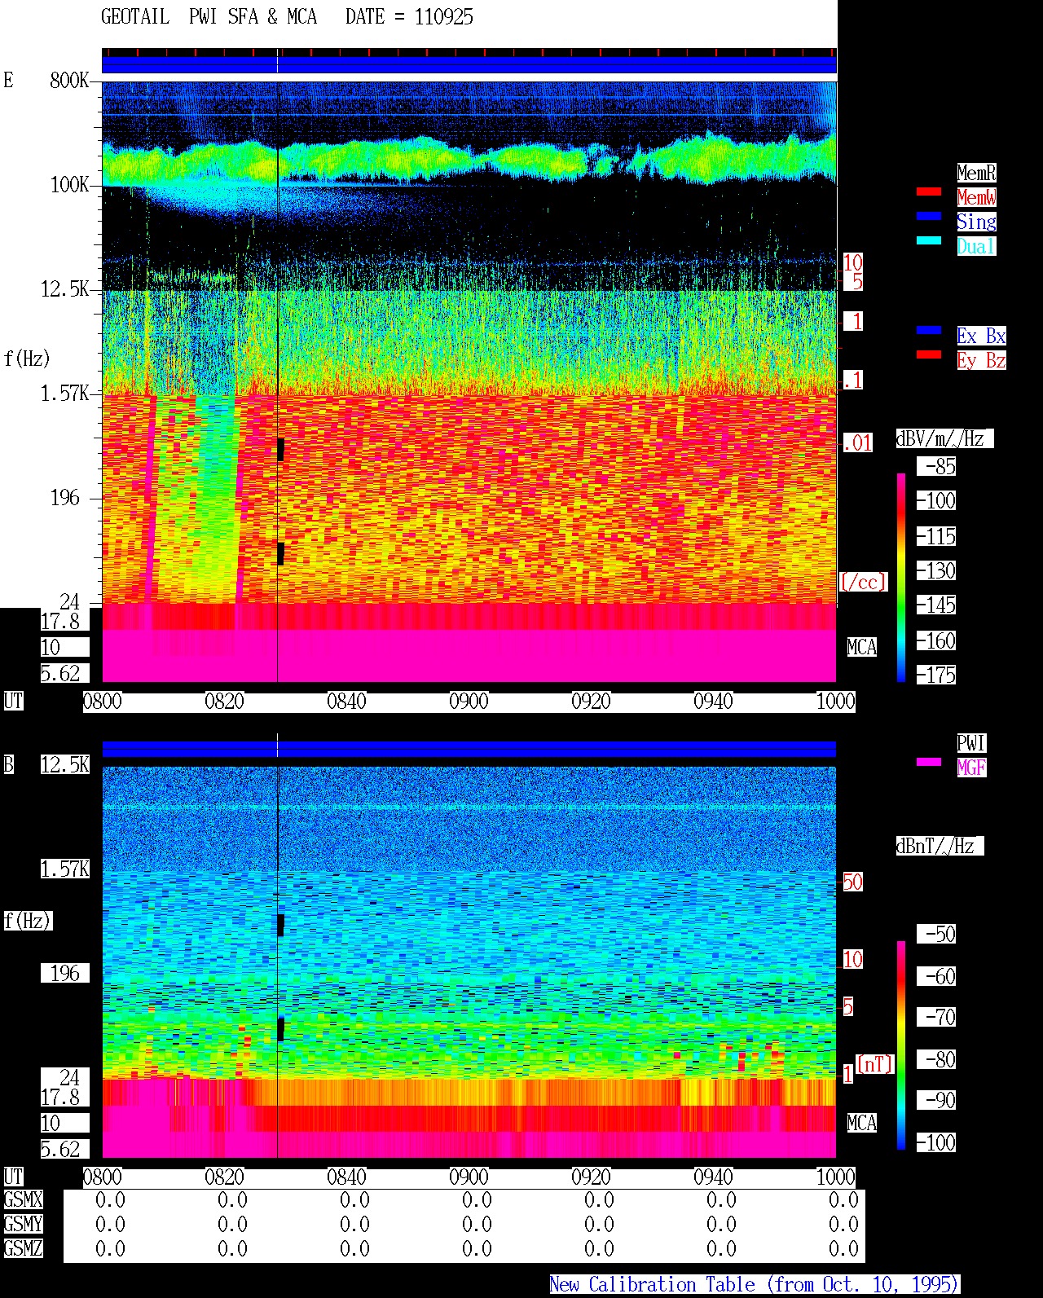Click the red 50 nT axis label
This screenshot has width=1043, height=1298.
[x=852, y=882]
